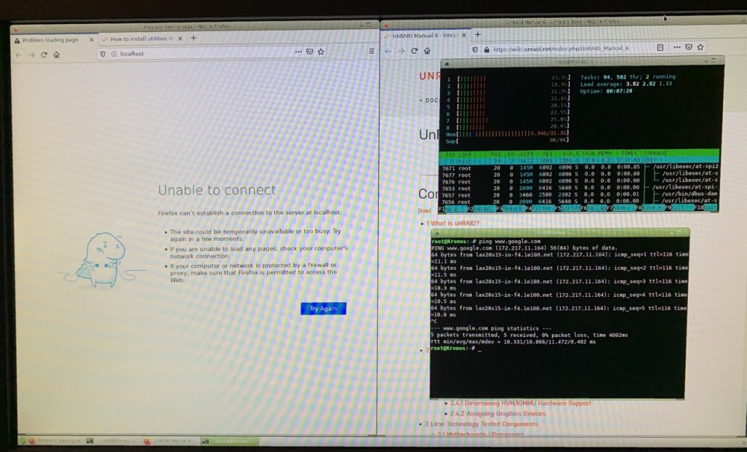This screenshot has height=452, width=747.
Task: Select htop process row with PID 7677
Action: click(x=580, y=175)
